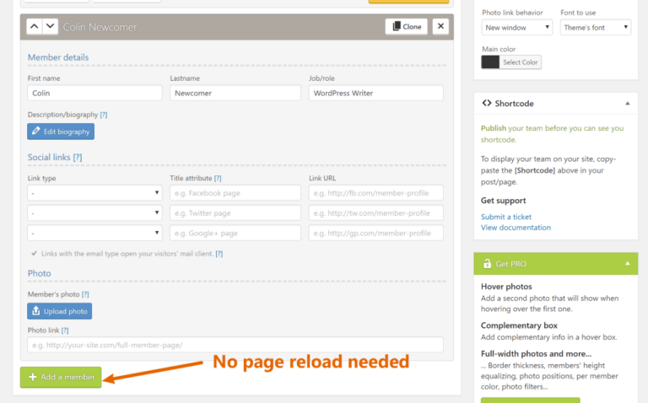Viewport: 648px width, 403px height.
Task: Open email link type help tooltip
Action: pos(219,254)
